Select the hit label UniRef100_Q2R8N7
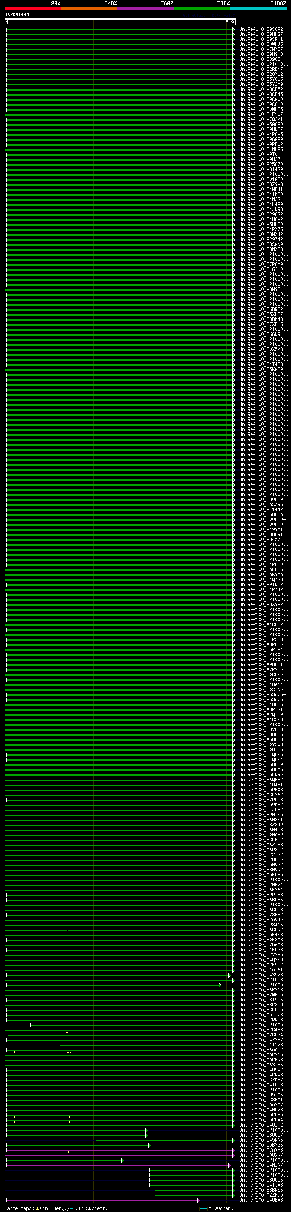 pyautogui.click(x=261, y=69)
